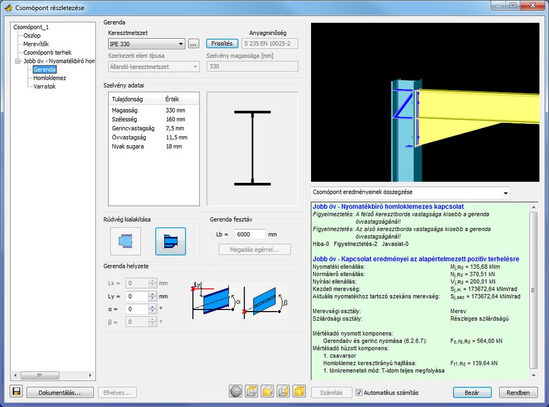
Task: Click the Szélesség 160 mm row
Action: pos(154,120)
